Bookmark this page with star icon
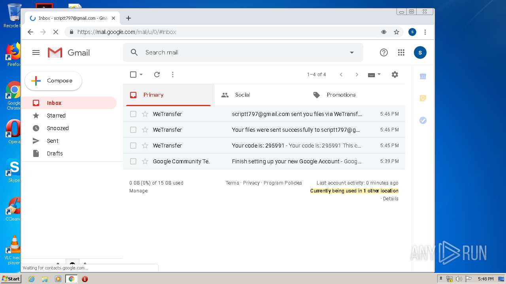The width and height of the screenshot is (506, 284). point(396,32)
